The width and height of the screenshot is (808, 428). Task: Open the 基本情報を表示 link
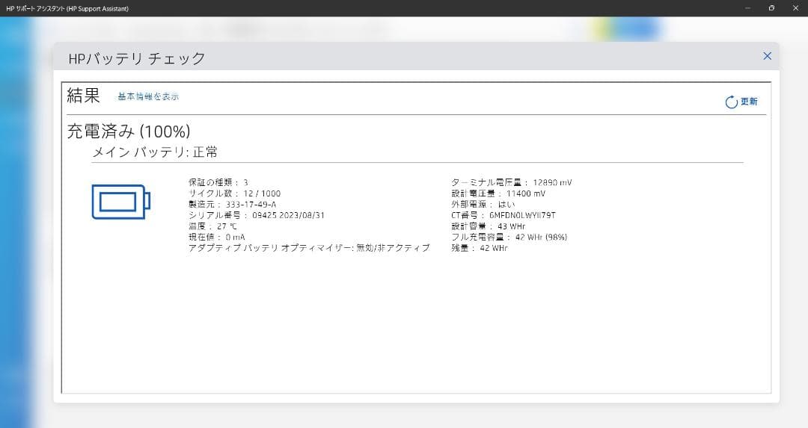coord(148,96)
